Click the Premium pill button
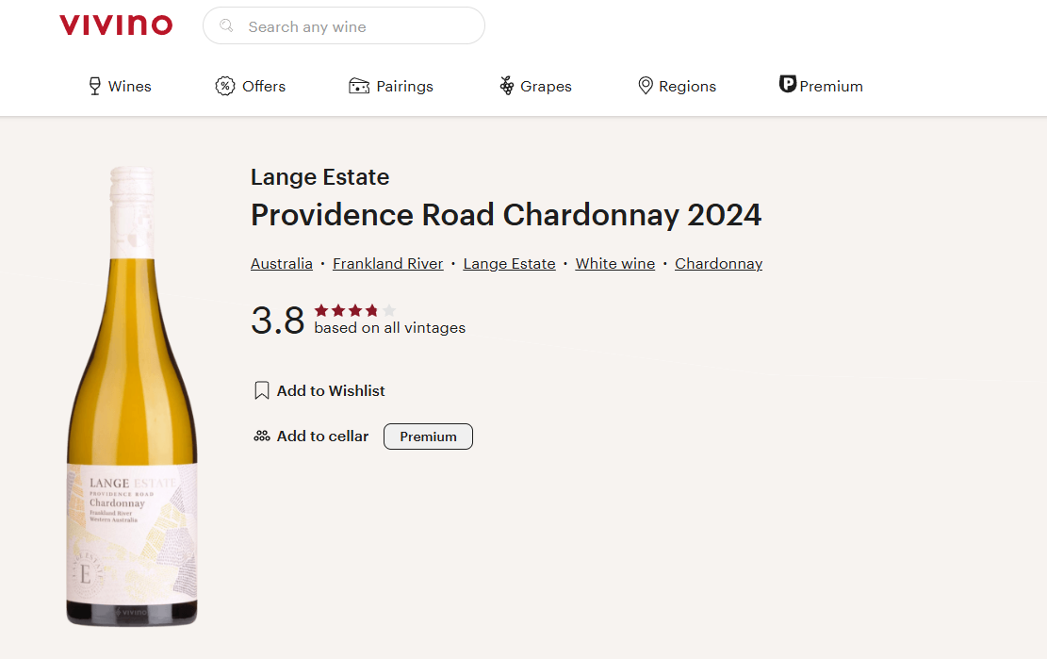Viewport: 1047px width, 659px height. click(428, 437)
